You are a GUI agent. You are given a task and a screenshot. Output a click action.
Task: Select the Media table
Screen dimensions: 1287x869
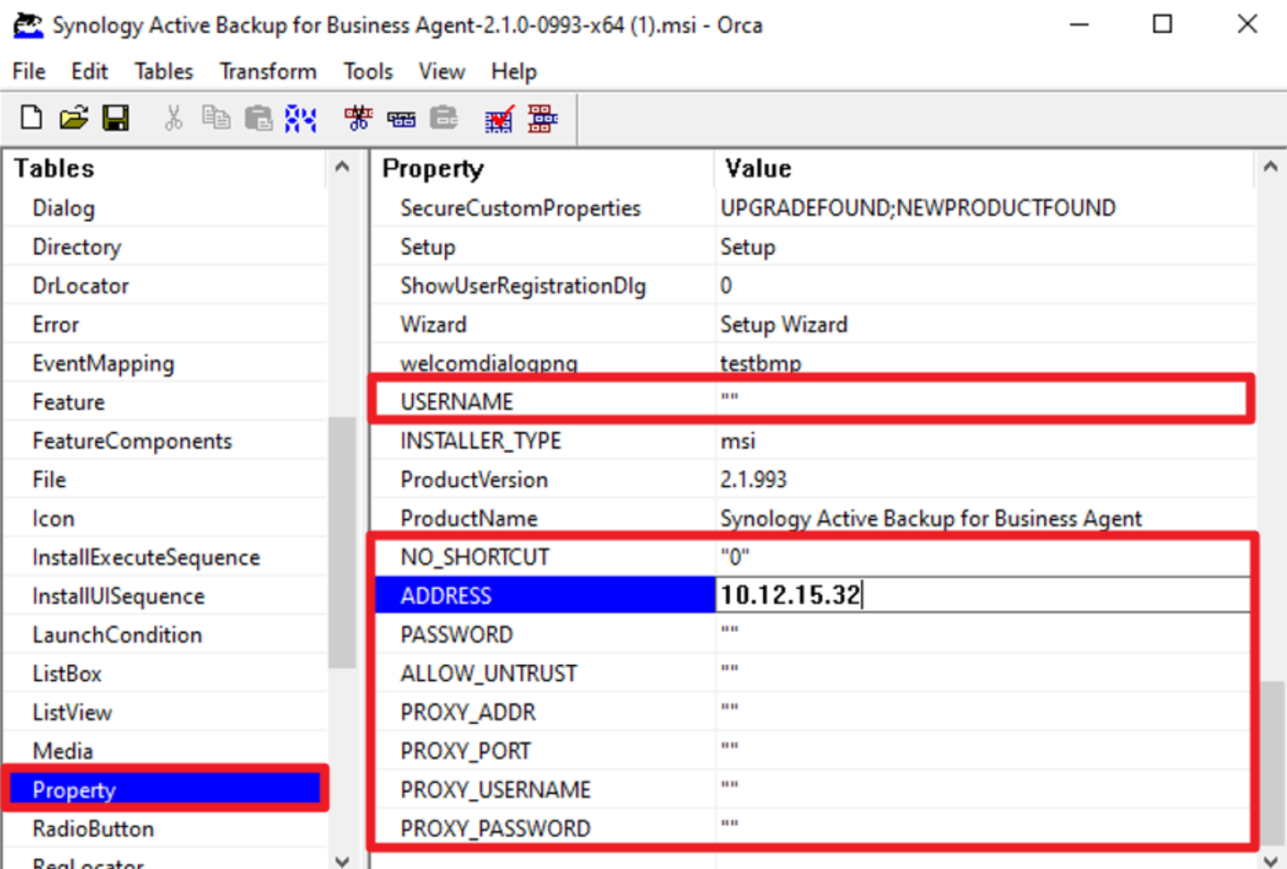63,751
